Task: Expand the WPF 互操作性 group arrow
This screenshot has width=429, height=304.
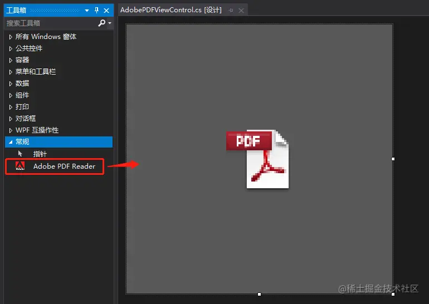Action: tap(11, 130)
